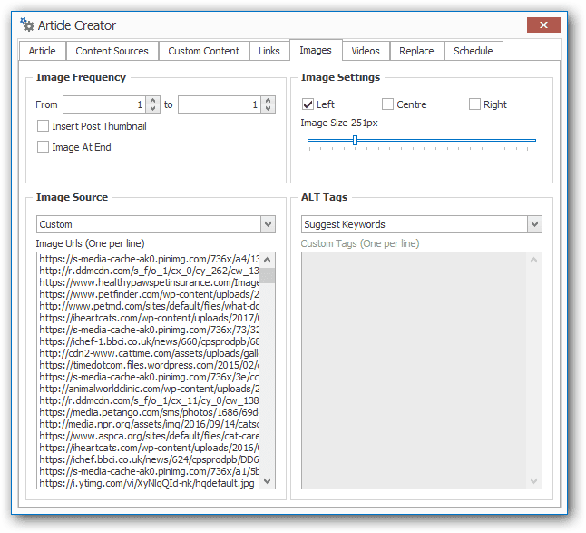
Task: Increase the 'to' frequency spinner value
Action: [268, 101]
